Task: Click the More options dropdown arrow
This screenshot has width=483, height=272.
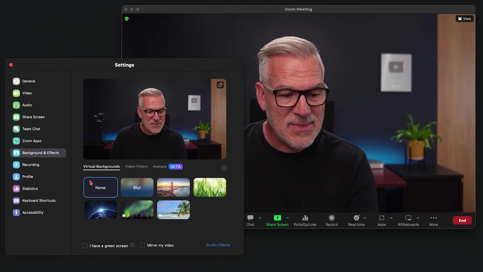Action: [434, 218]
